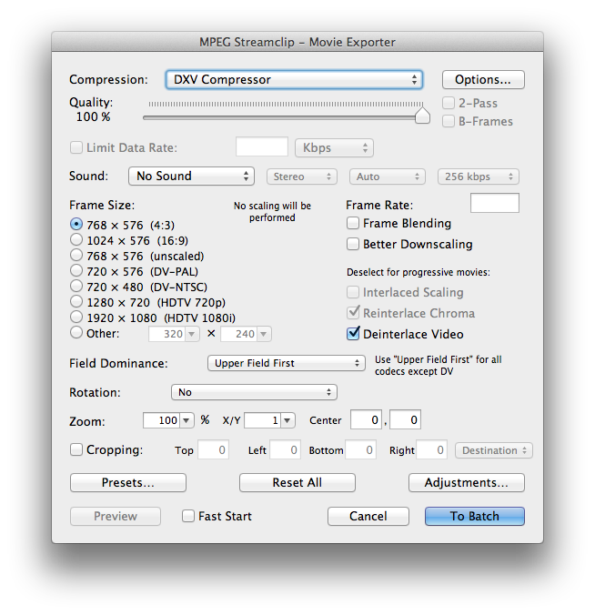Viewport: 595px width, 615px height.
Task: Click the Cancel button
Action: [368, 516]
